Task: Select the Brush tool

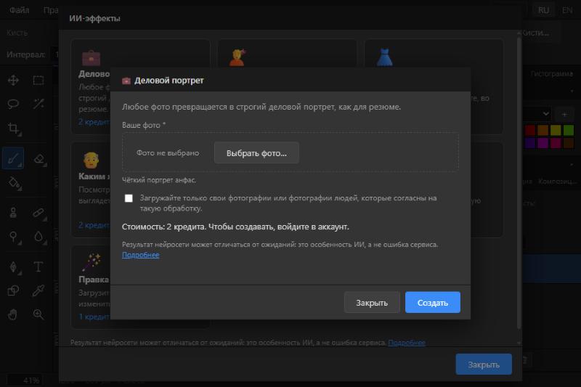Action: (x=13, y=158)
